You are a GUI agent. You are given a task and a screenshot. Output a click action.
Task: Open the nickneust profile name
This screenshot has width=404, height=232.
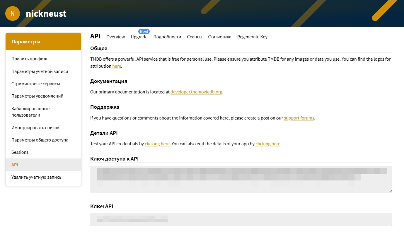coord(46,13)
